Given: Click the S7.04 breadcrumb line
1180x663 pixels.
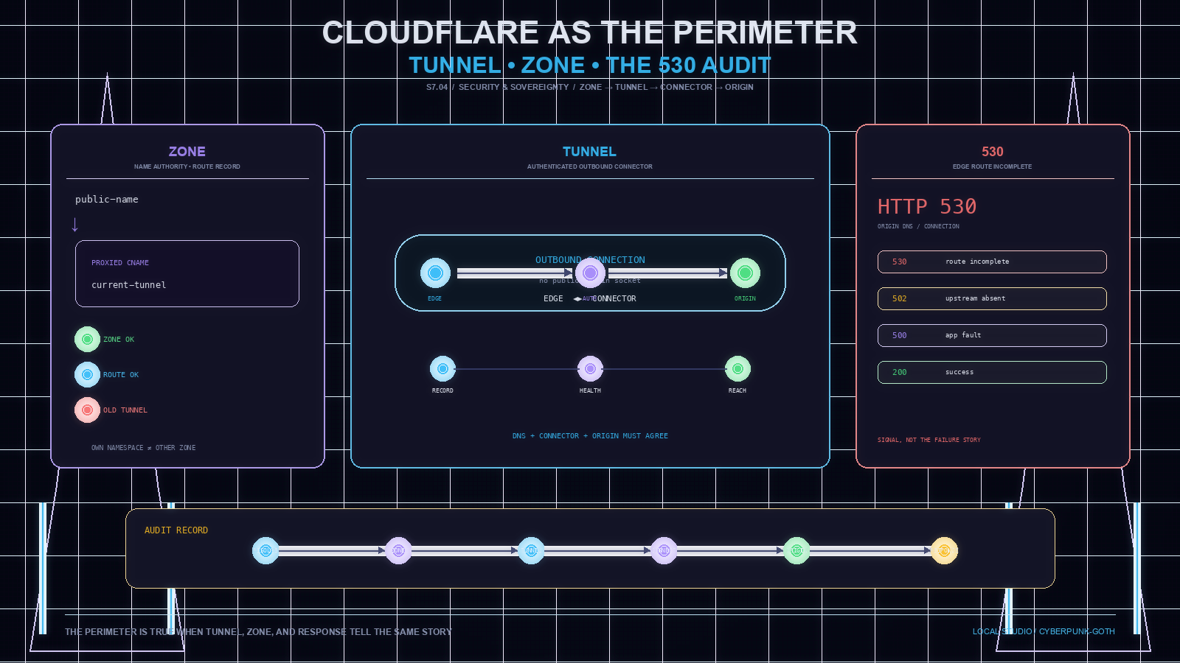Looking at the screenshot, I should [x=590, y=87].
